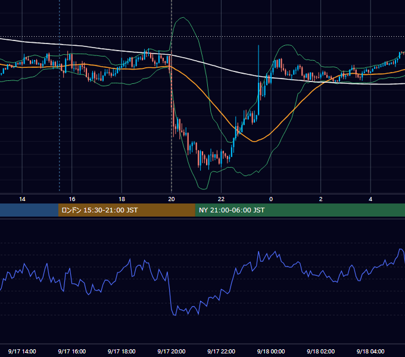Click the green upper band peak after 20:00

[183, 17]
